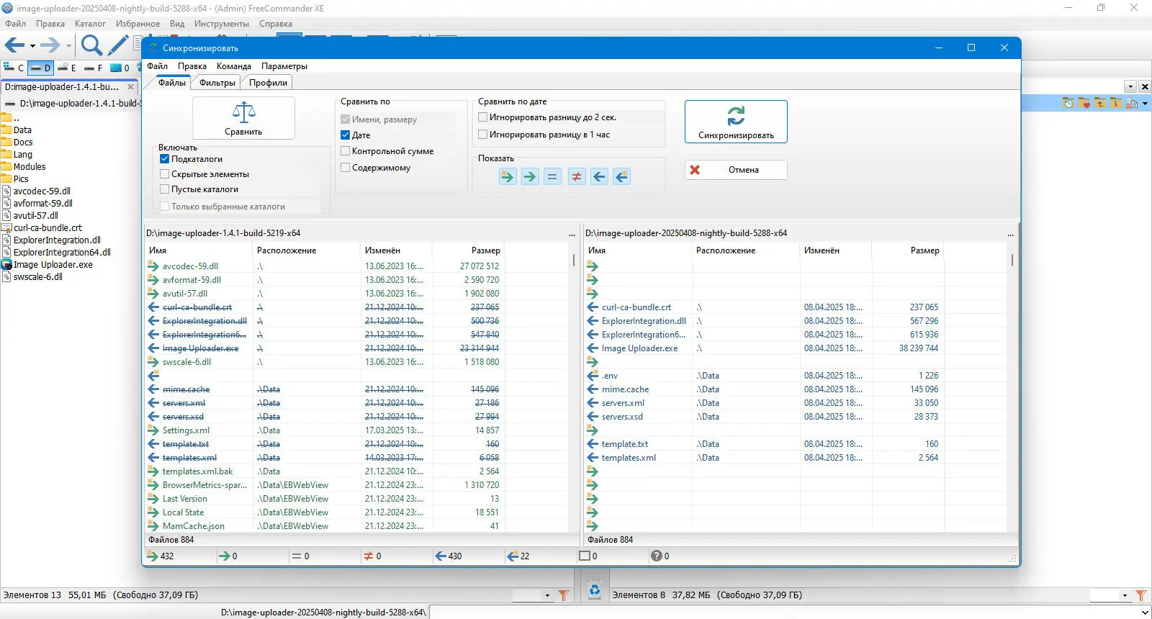Enable Содержимому comparison checkbox

coord(346,168)
